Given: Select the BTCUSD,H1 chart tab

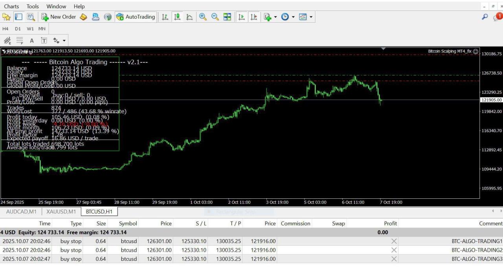Looking at the screenshot, I should [x=99, y=212].
